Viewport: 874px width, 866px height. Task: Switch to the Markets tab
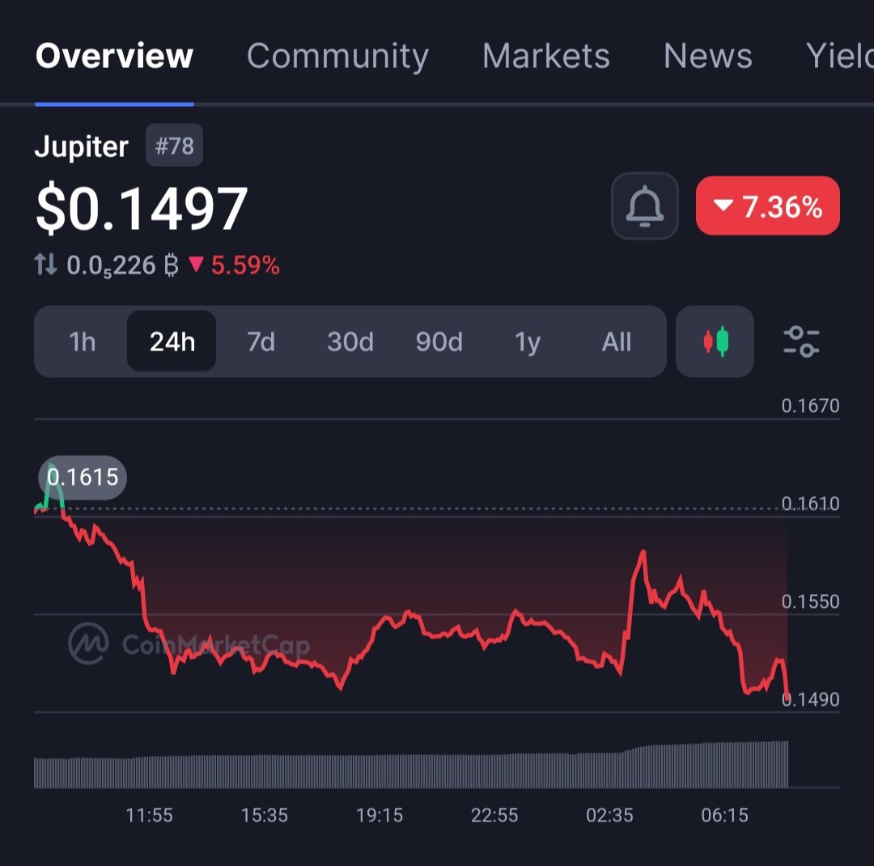545,56
